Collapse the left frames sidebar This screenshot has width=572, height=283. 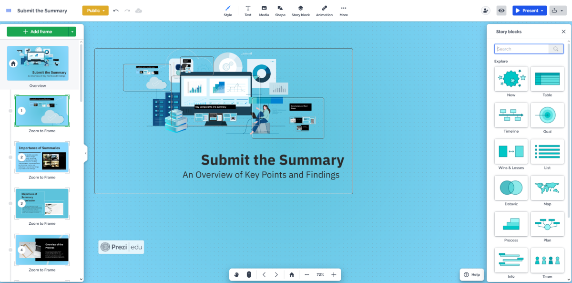(x=86, y=153)
